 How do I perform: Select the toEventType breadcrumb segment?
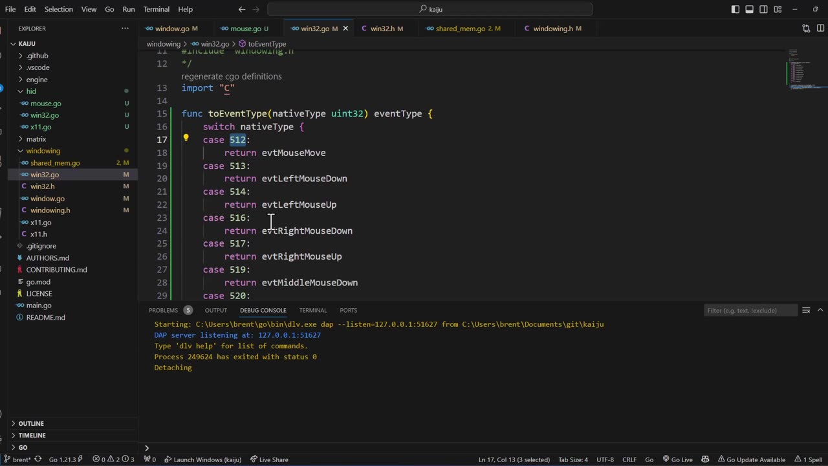[x=263, y=44]
